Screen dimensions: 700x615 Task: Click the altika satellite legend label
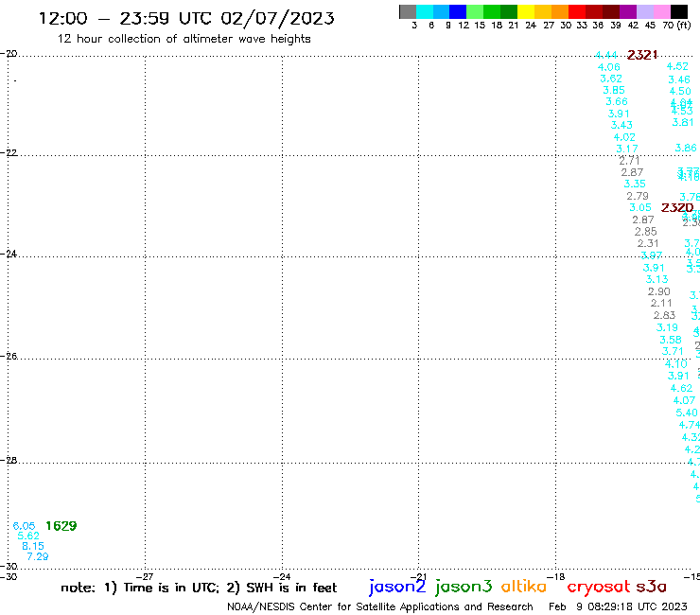tap(524, 587)
